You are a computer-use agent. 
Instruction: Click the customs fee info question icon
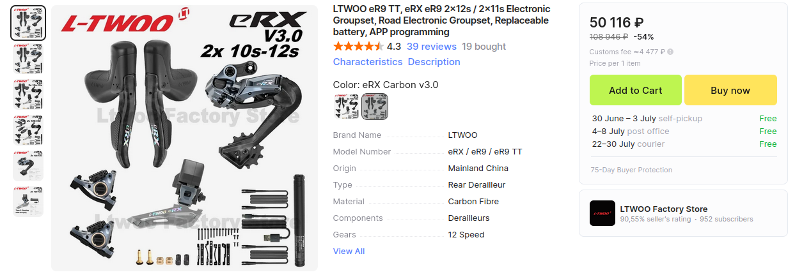[670, 52]
